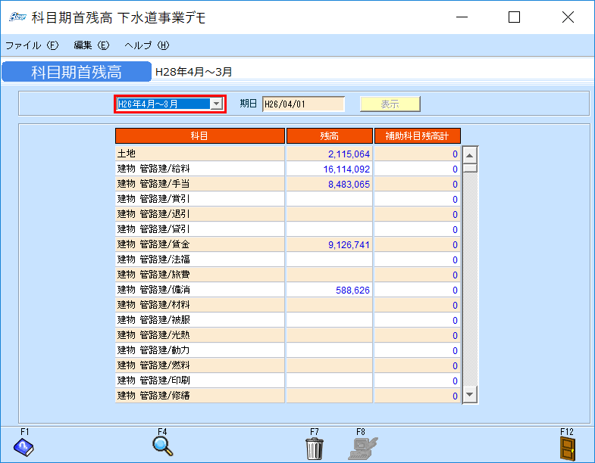Screen dimensions: 595x463
Task: Click the F4 magnifier search icon
Action: click(163, 446)
